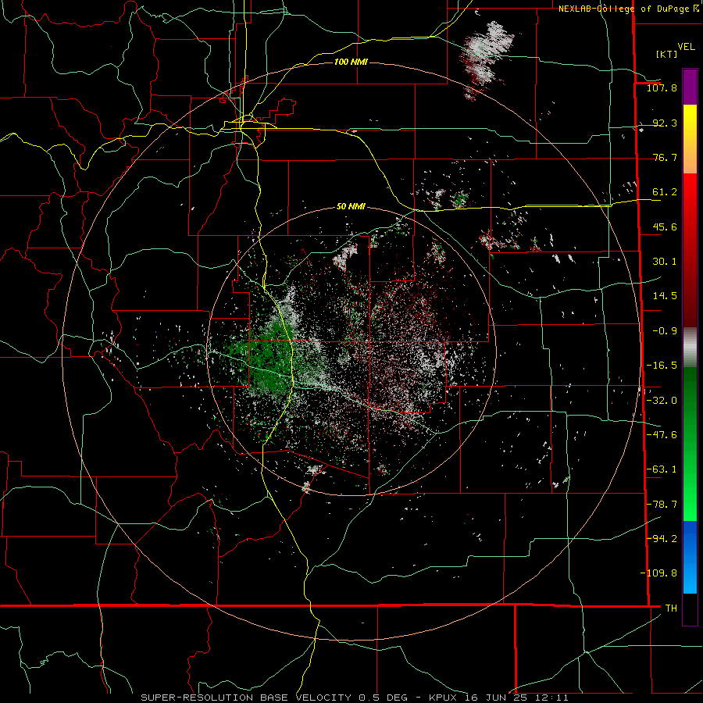Screen dimensions: 703x703
Task: Click the -78.7 legend value
Action: tap(662, 505)
